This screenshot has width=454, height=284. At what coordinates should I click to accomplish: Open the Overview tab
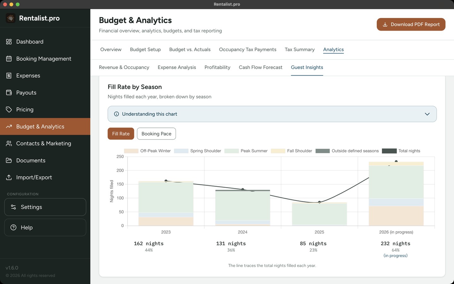click(x=111, y=50)
